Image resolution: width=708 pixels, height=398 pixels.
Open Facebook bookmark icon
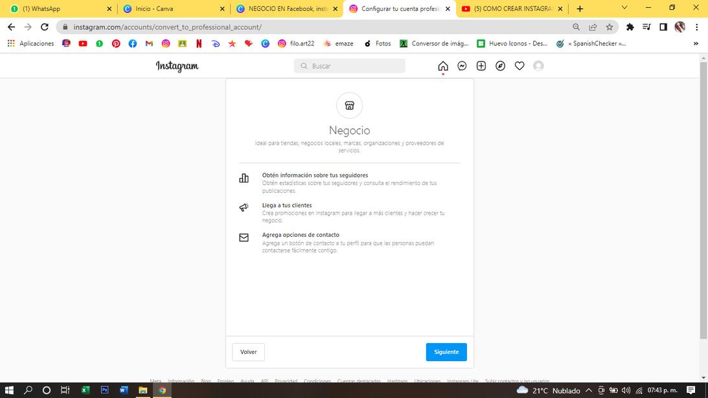pyautogui.click(x=133, y=44)
